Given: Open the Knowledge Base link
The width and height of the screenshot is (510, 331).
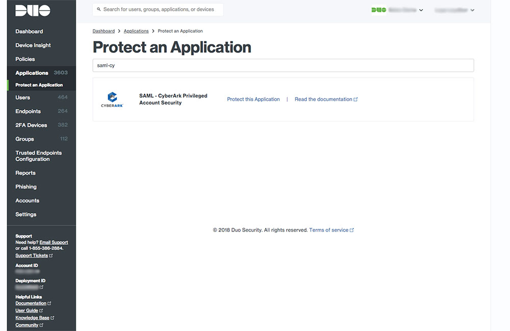Looking at the screenshot, I should 35,318.
